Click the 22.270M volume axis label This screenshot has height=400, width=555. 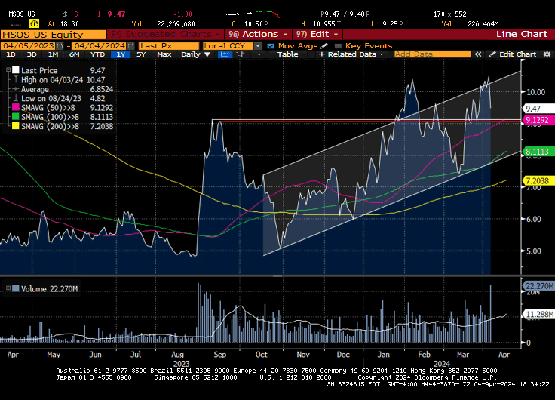538,286
